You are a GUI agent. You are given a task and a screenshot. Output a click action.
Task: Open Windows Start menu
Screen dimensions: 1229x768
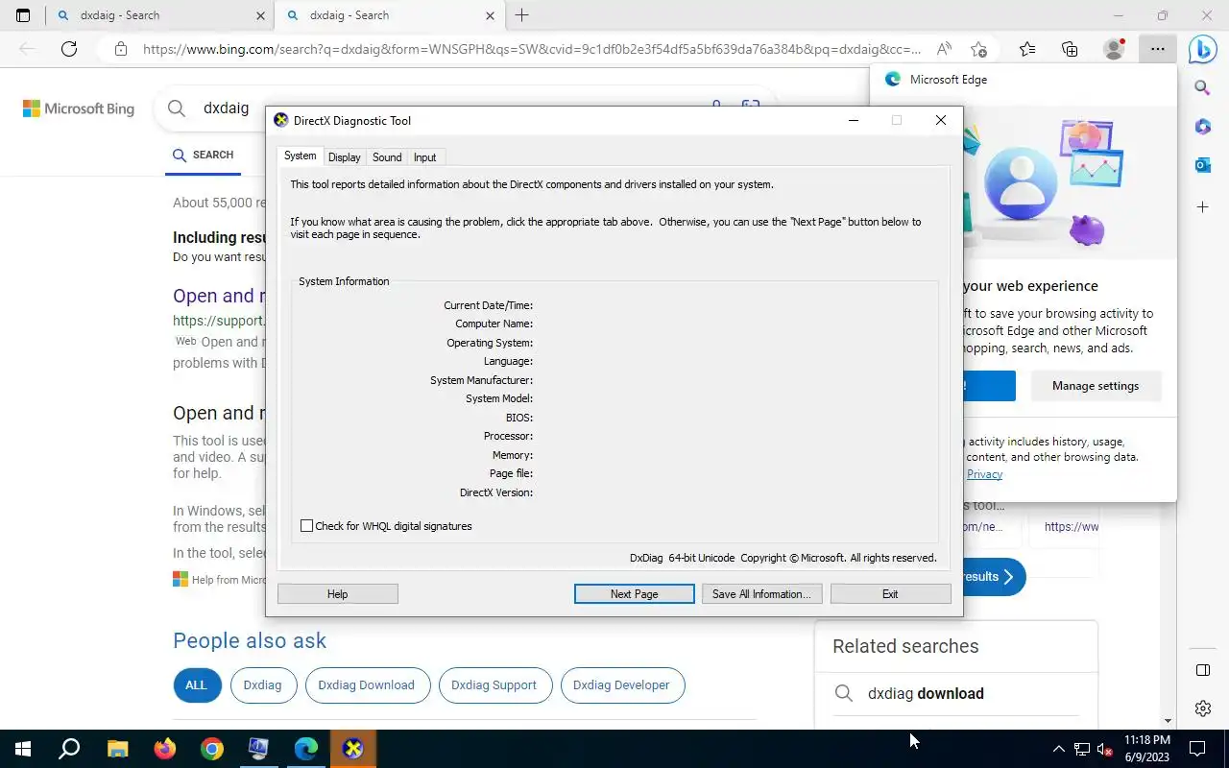[x=23, y=749]
